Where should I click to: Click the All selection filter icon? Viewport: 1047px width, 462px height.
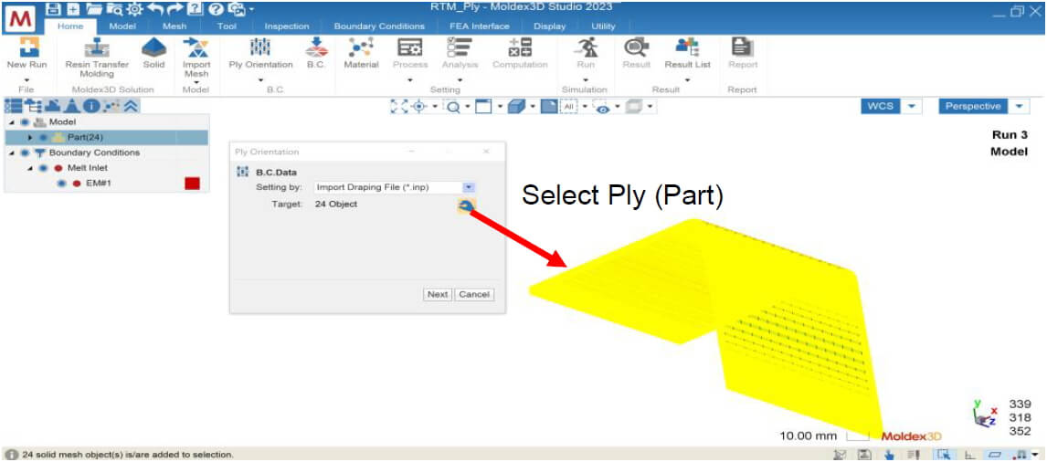569,106
